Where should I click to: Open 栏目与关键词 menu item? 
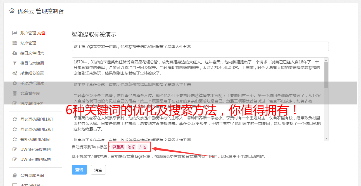(32, 63)
